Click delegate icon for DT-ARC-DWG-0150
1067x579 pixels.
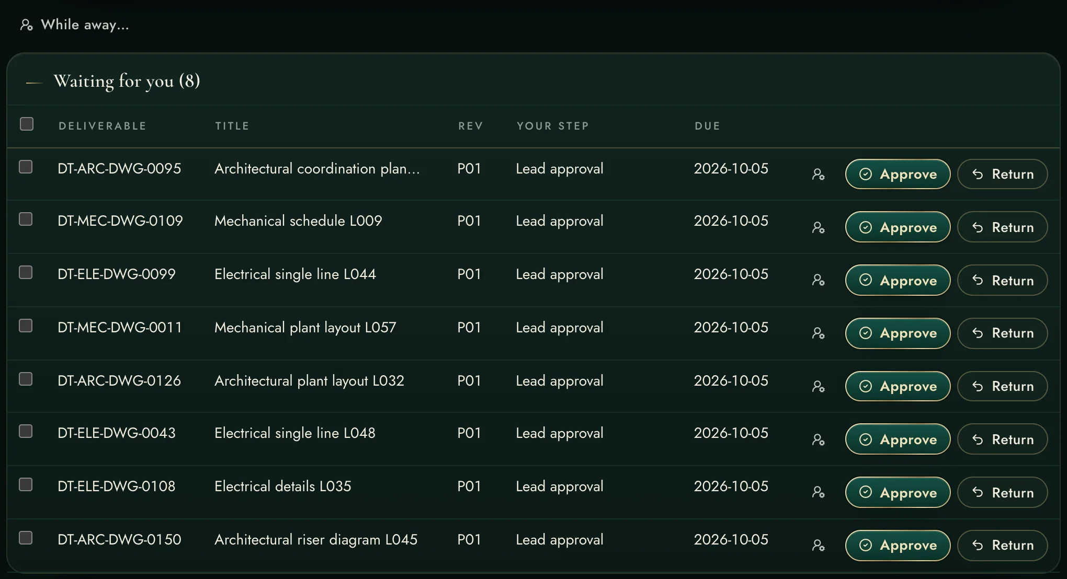coord(819,545)
